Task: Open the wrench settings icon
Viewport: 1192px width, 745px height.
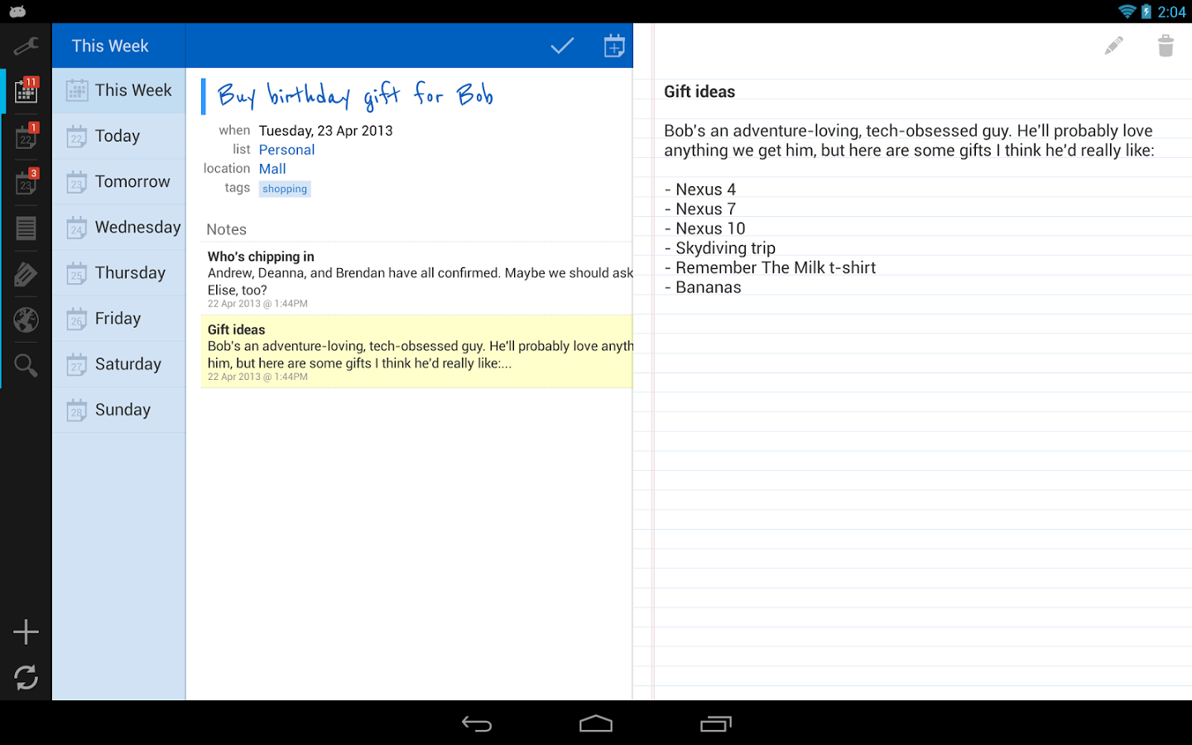Action: click(26, 46)
